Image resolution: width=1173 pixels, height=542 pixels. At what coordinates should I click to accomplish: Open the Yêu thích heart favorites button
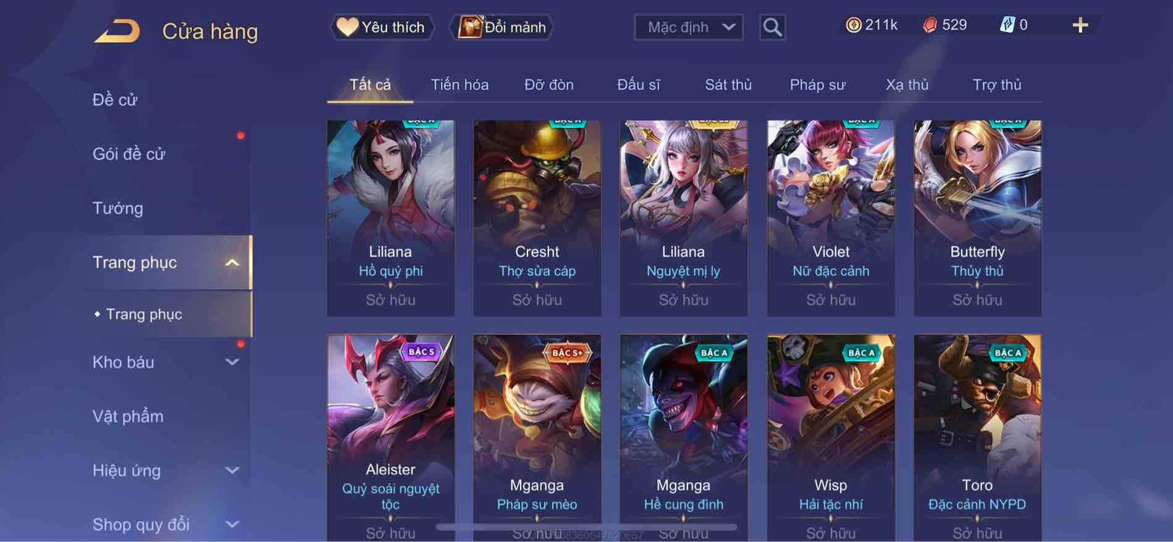tap(382, 27)
